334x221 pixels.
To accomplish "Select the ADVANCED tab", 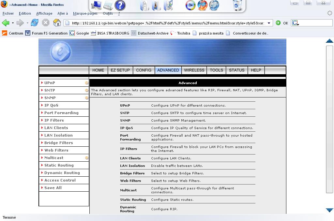I will point(168,70).
